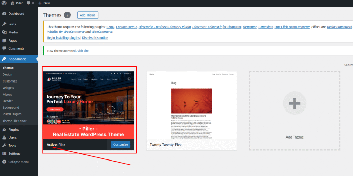Open Menus submenu item
353x176 pixels.
(8, 94)
